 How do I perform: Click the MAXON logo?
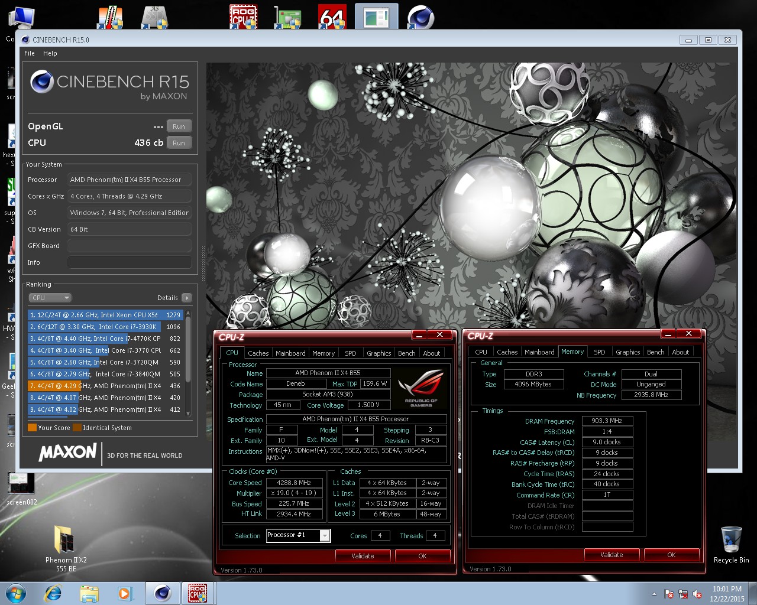67,453
